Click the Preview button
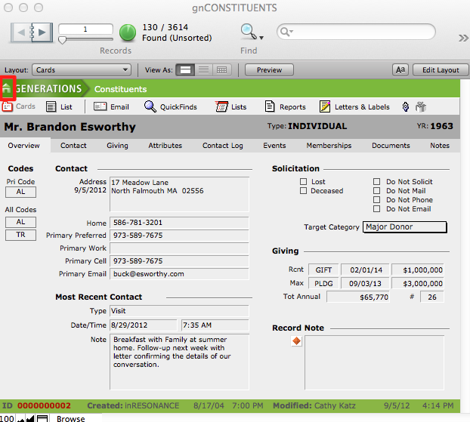Viewport: 470px width, 422px height. pyautogui.click(x=269, y=70)
